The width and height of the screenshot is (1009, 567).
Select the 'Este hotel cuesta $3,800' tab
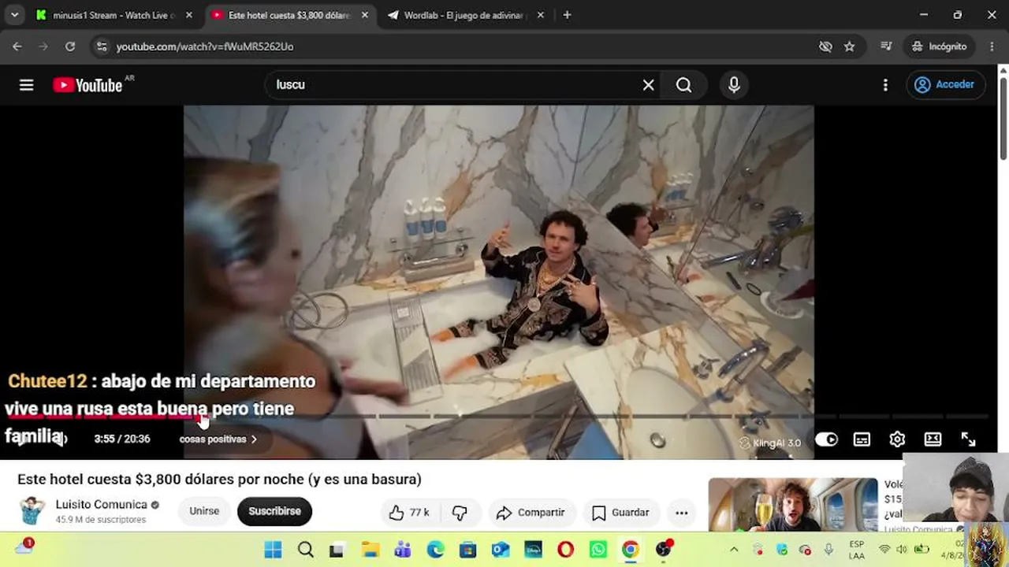[289, 15]
